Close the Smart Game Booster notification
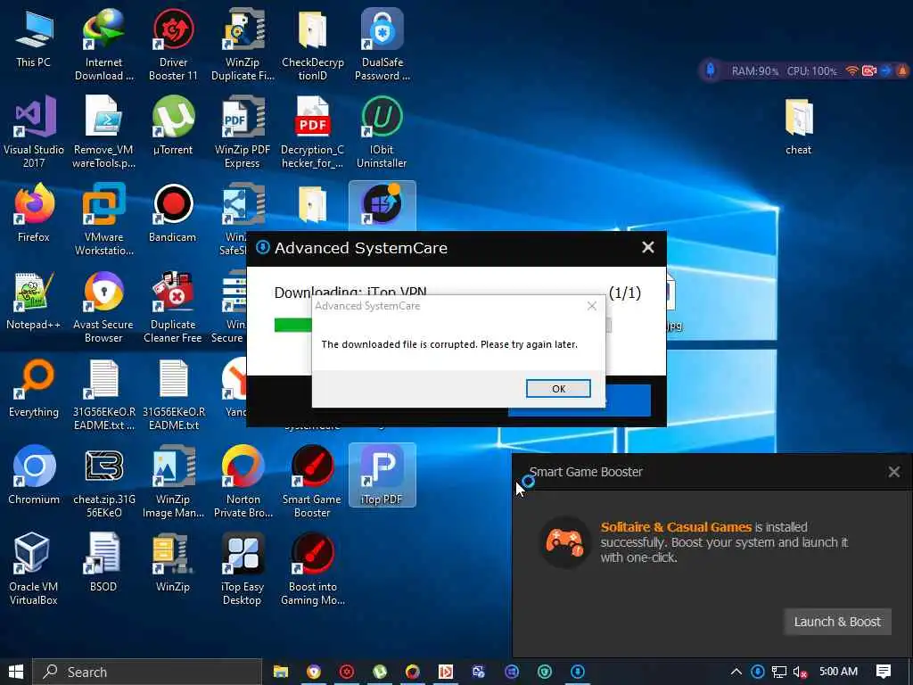The width and height of the screenshot is (913, 685). [x=894, y=471]
